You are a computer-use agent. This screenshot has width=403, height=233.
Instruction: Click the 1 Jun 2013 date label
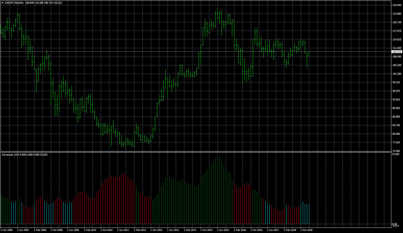[x=173, y=230]
